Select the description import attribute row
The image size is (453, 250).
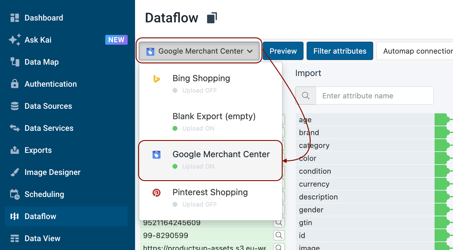click(x=365, y=197)
